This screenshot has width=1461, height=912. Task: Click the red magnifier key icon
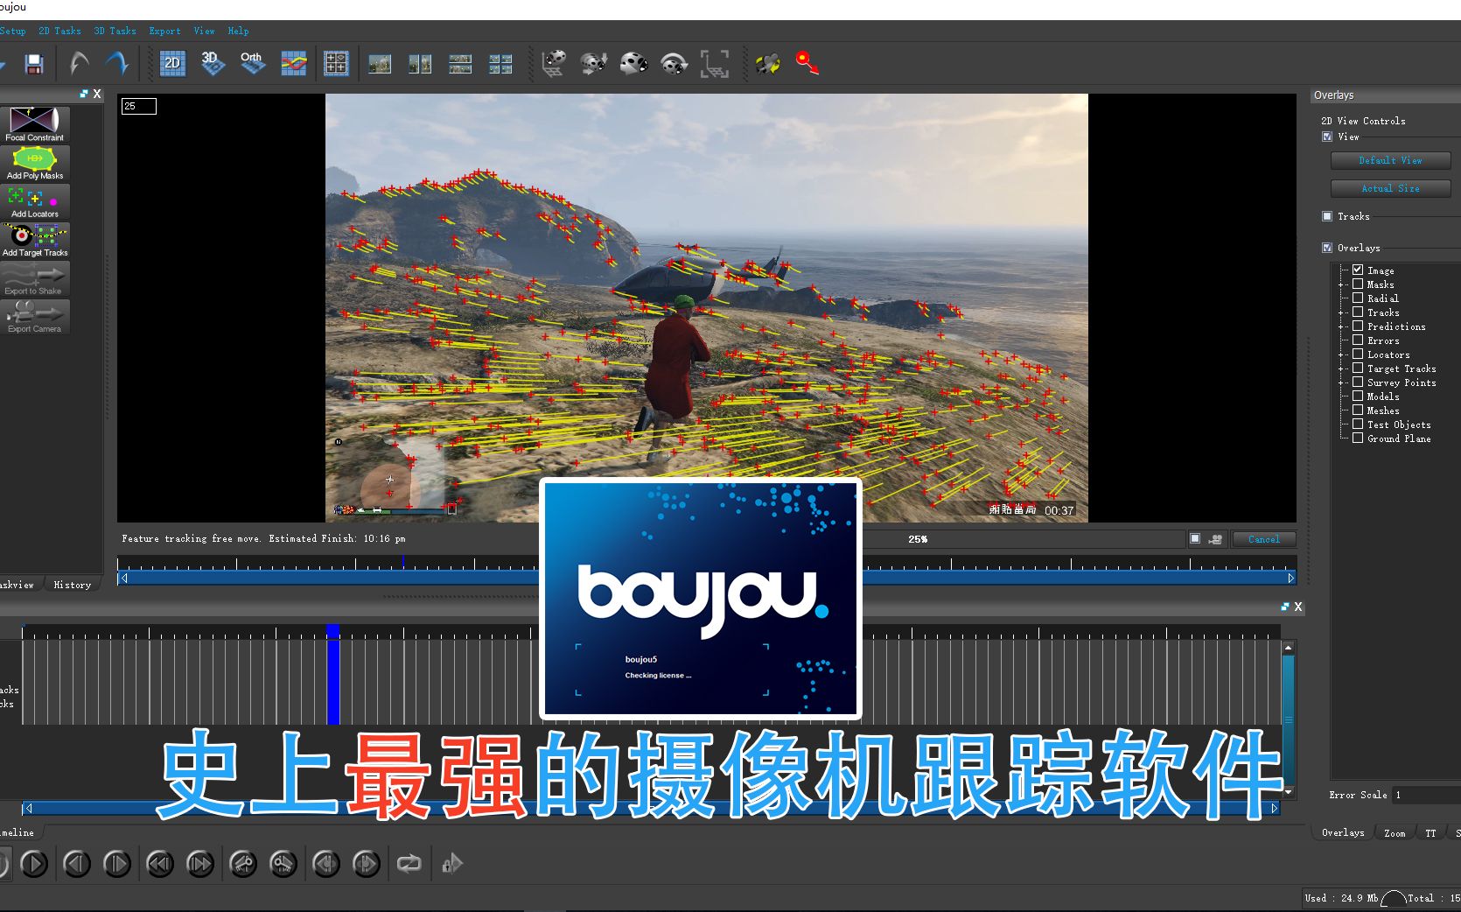tap(807, 63)
